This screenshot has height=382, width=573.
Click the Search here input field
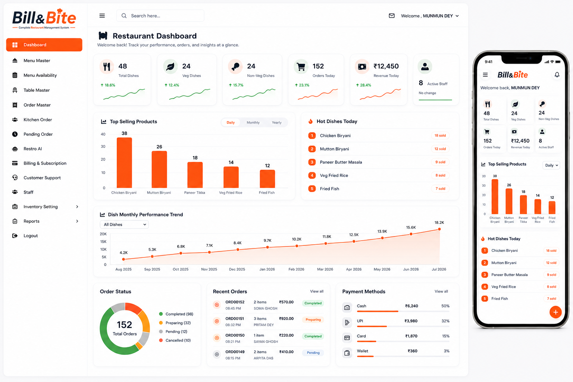160,16
